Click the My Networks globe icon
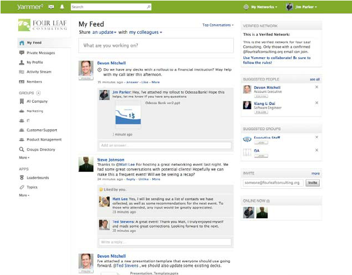352x275 pixels. click(x=246, y=7)
